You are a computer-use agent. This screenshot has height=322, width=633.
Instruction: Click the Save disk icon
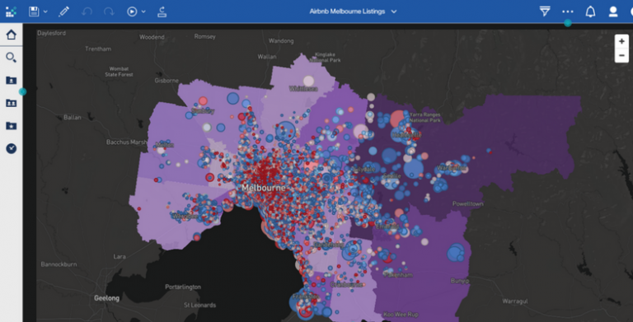34,12
